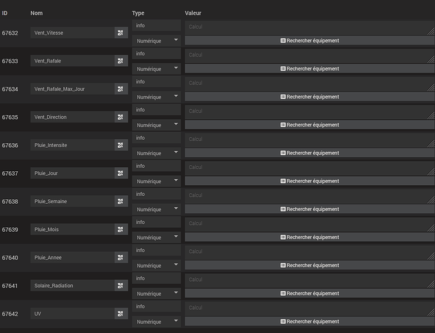Click the Valeur column header

(x=193, y=13)
